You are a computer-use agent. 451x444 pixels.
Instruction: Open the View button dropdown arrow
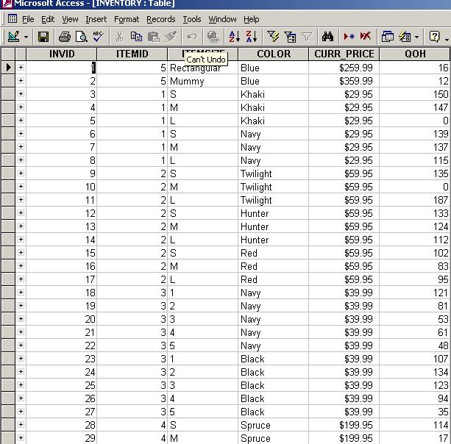[26, 37]
